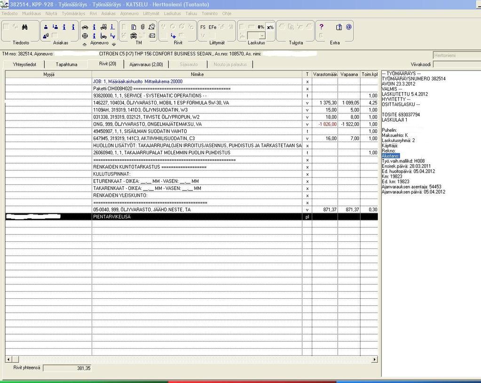Click the person with paperclip icon in Asiakas

point(46,36)
